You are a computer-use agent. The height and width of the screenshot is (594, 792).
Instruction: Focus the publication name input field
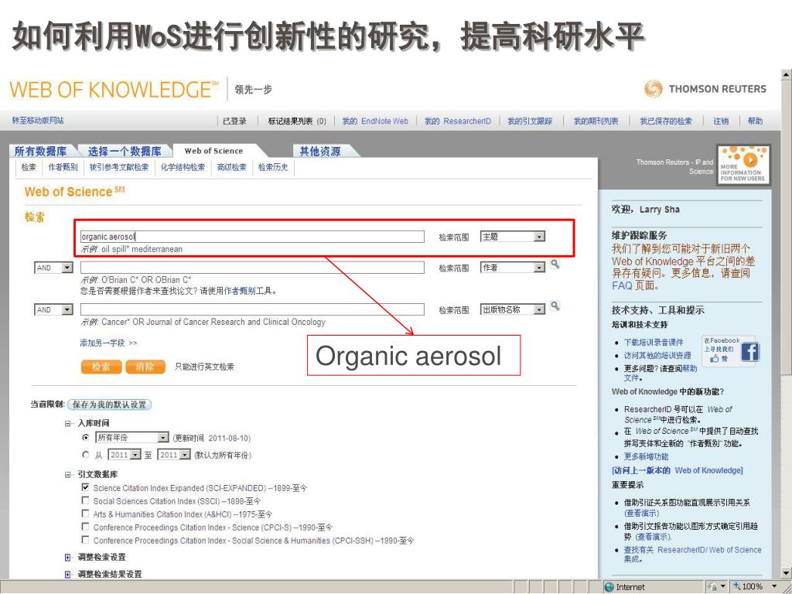click(x=252, y=309)
